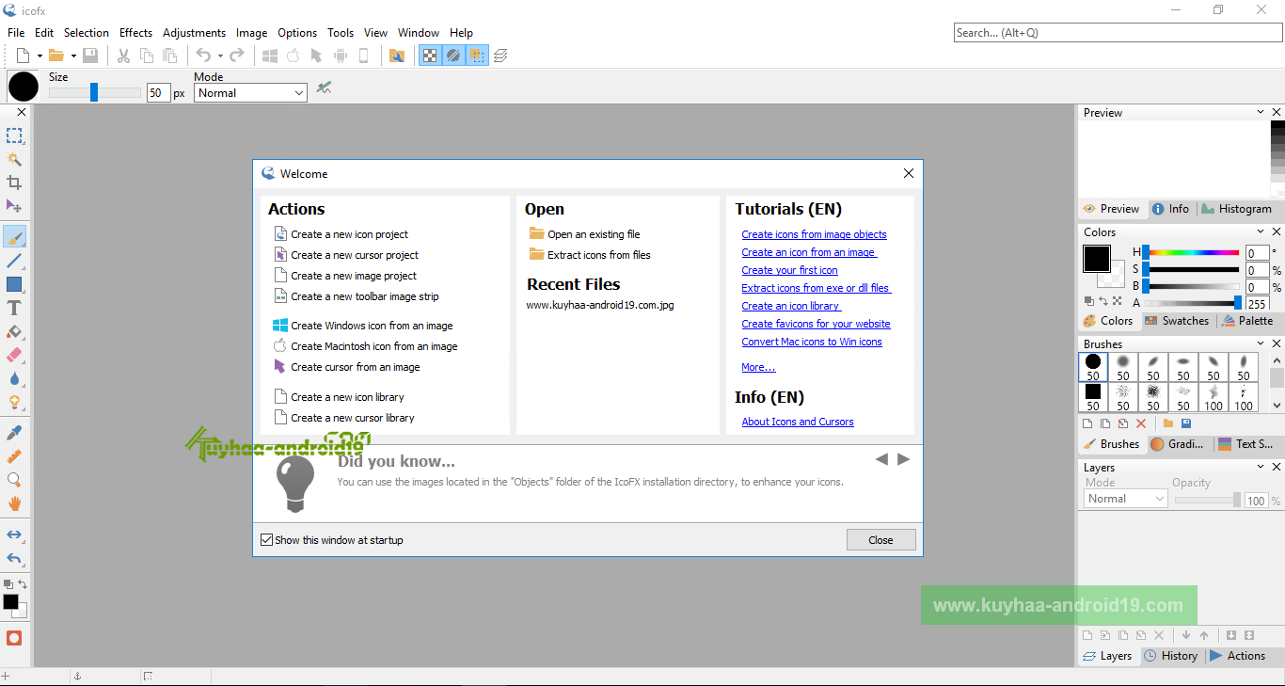Expand the Colors panel options chevron
The width and height of the screenshot is (1285, 686).
click(1261, 231)
